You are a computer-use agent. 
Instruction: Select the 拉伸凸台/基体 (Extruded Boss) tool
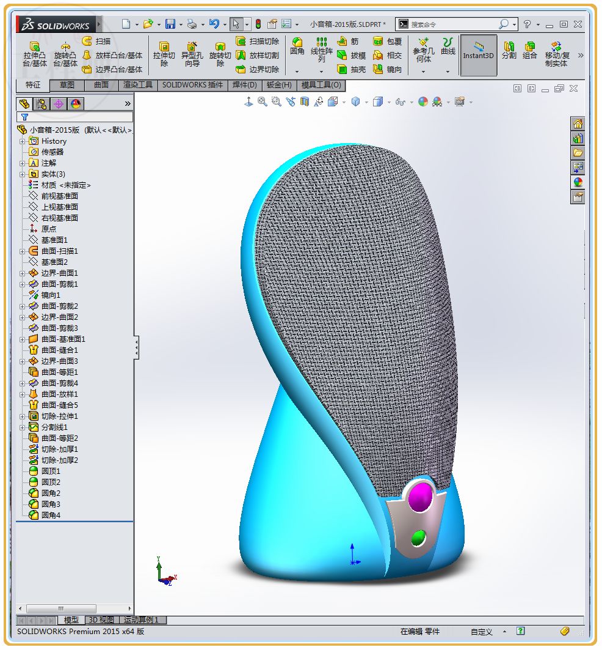34,54
